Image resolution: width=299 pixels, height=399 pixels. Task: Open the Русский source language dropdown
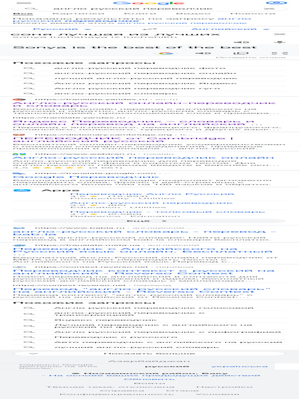pyautogui.click(x=62, y=29)
